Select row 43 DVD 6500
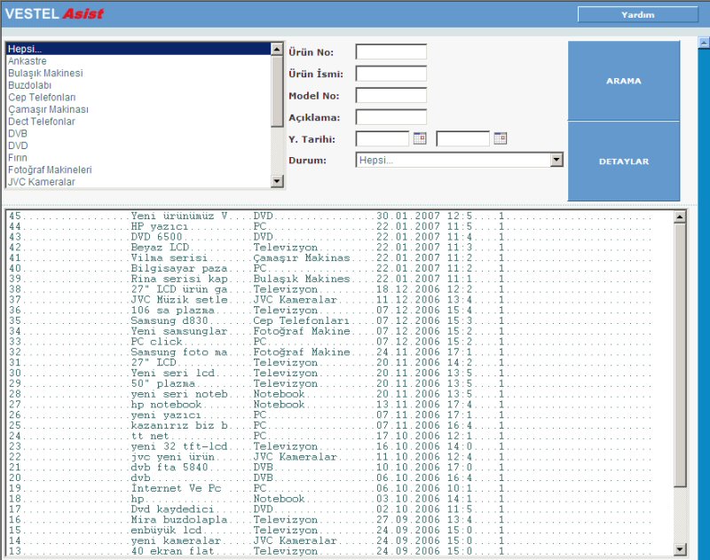 pos(340,237)
